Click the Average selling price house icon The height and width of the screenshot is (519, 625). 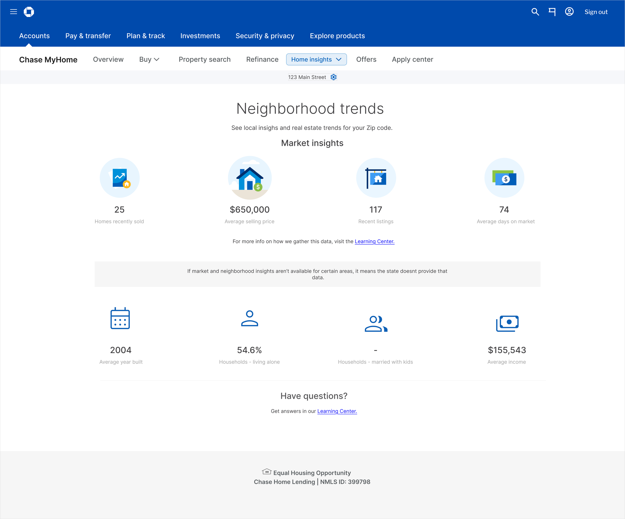pyautogui.click(x=250, y=178)
